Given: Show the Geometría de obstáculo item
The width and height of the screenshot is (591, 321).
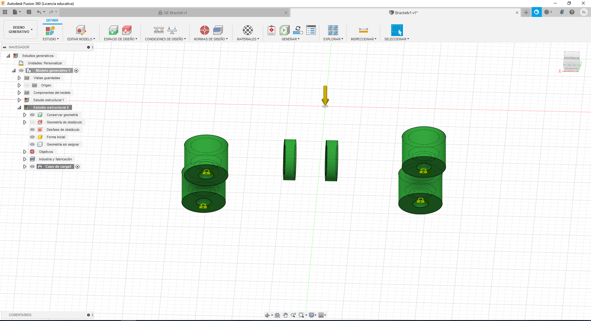Looking at the screenshot, I should tap(32, 122).
